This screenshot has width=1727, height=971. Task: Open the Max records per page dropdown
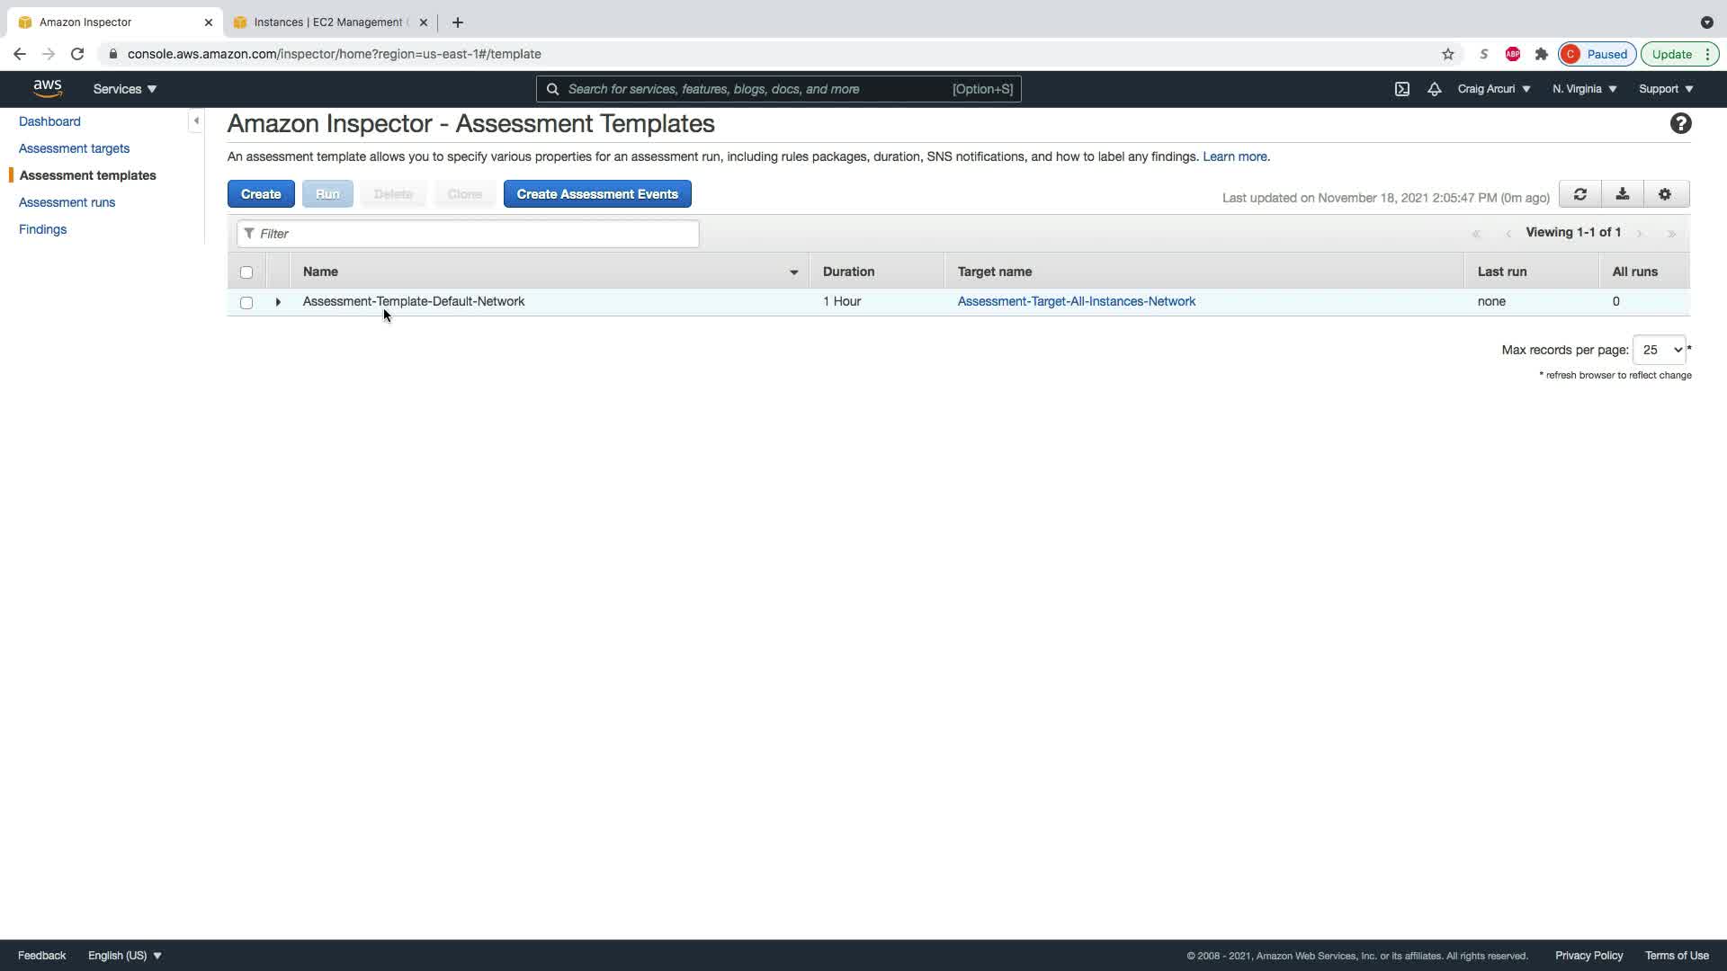1659,350
